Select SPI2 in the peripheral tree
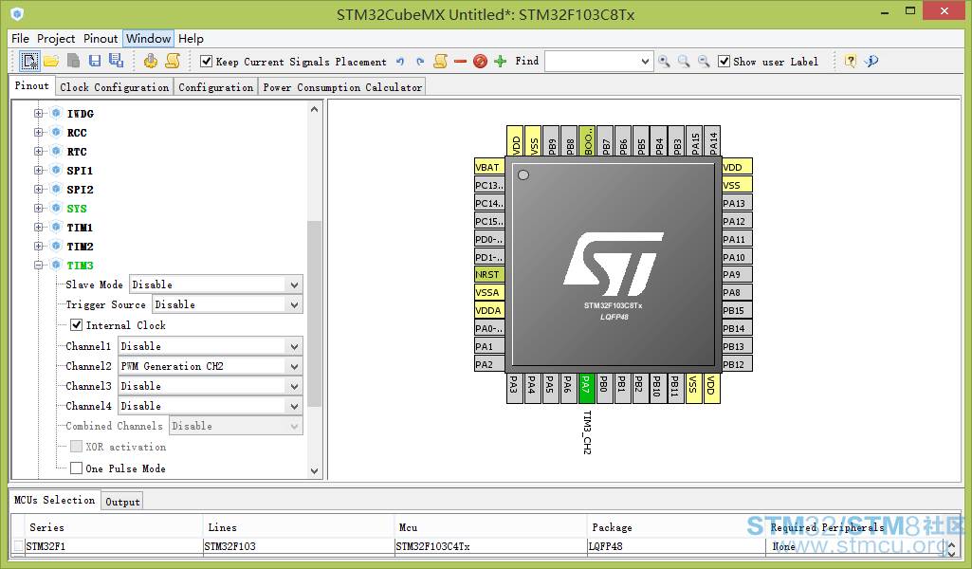The width and height of the screenshot is (972, 569). (80, 190)
